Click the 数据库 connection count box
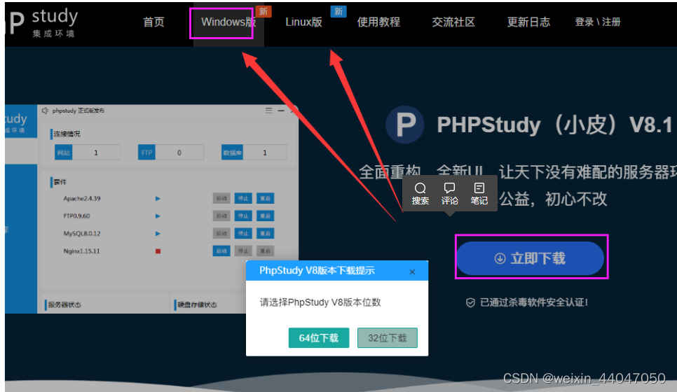The height and width of the screenshot is (392, 677). pyautogui.click(x=254, y=153)
